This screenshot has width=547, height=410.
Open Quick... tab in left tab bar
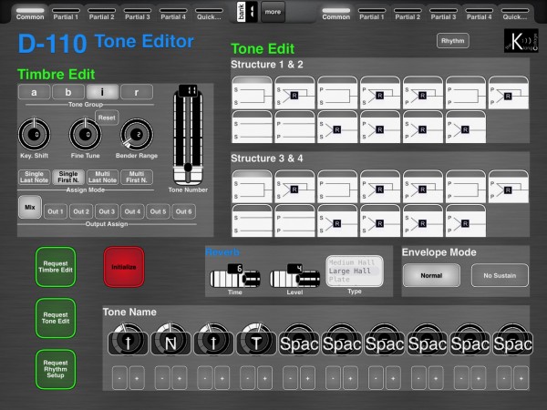tap(209, 14)
